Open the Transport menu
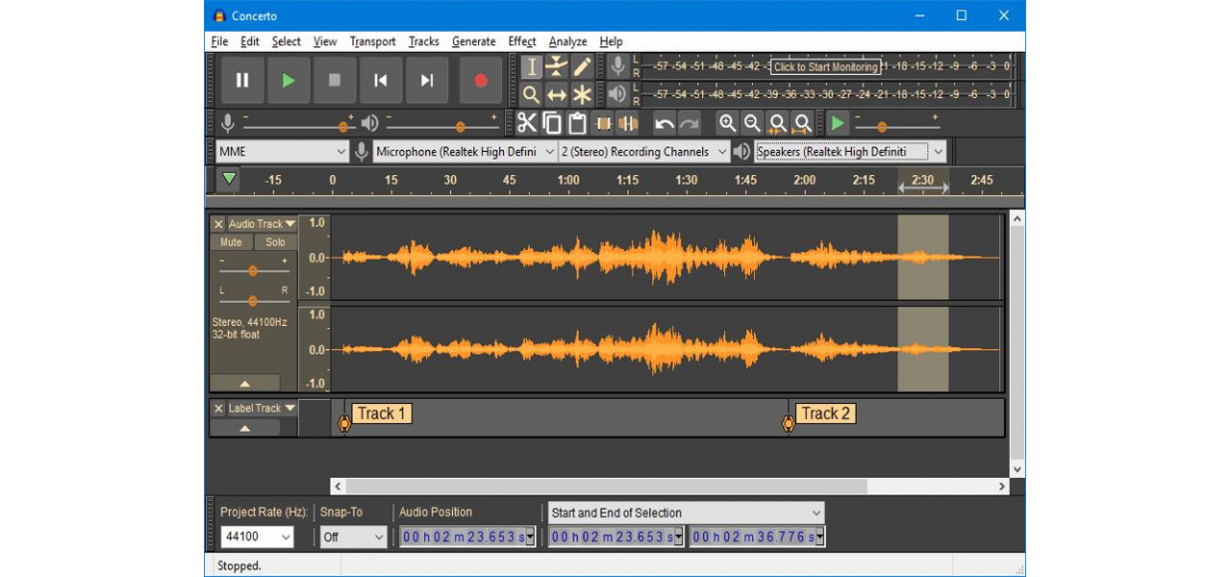1231x577 pixels. 372,41
